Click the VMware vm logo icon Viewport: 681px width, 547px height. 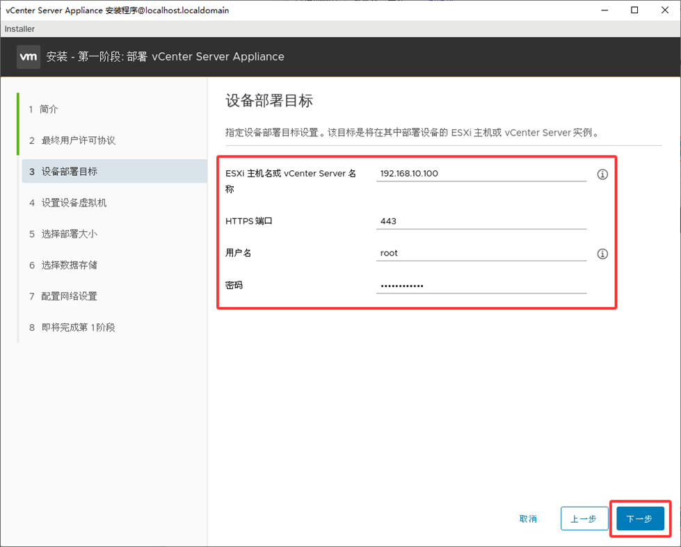29,56
